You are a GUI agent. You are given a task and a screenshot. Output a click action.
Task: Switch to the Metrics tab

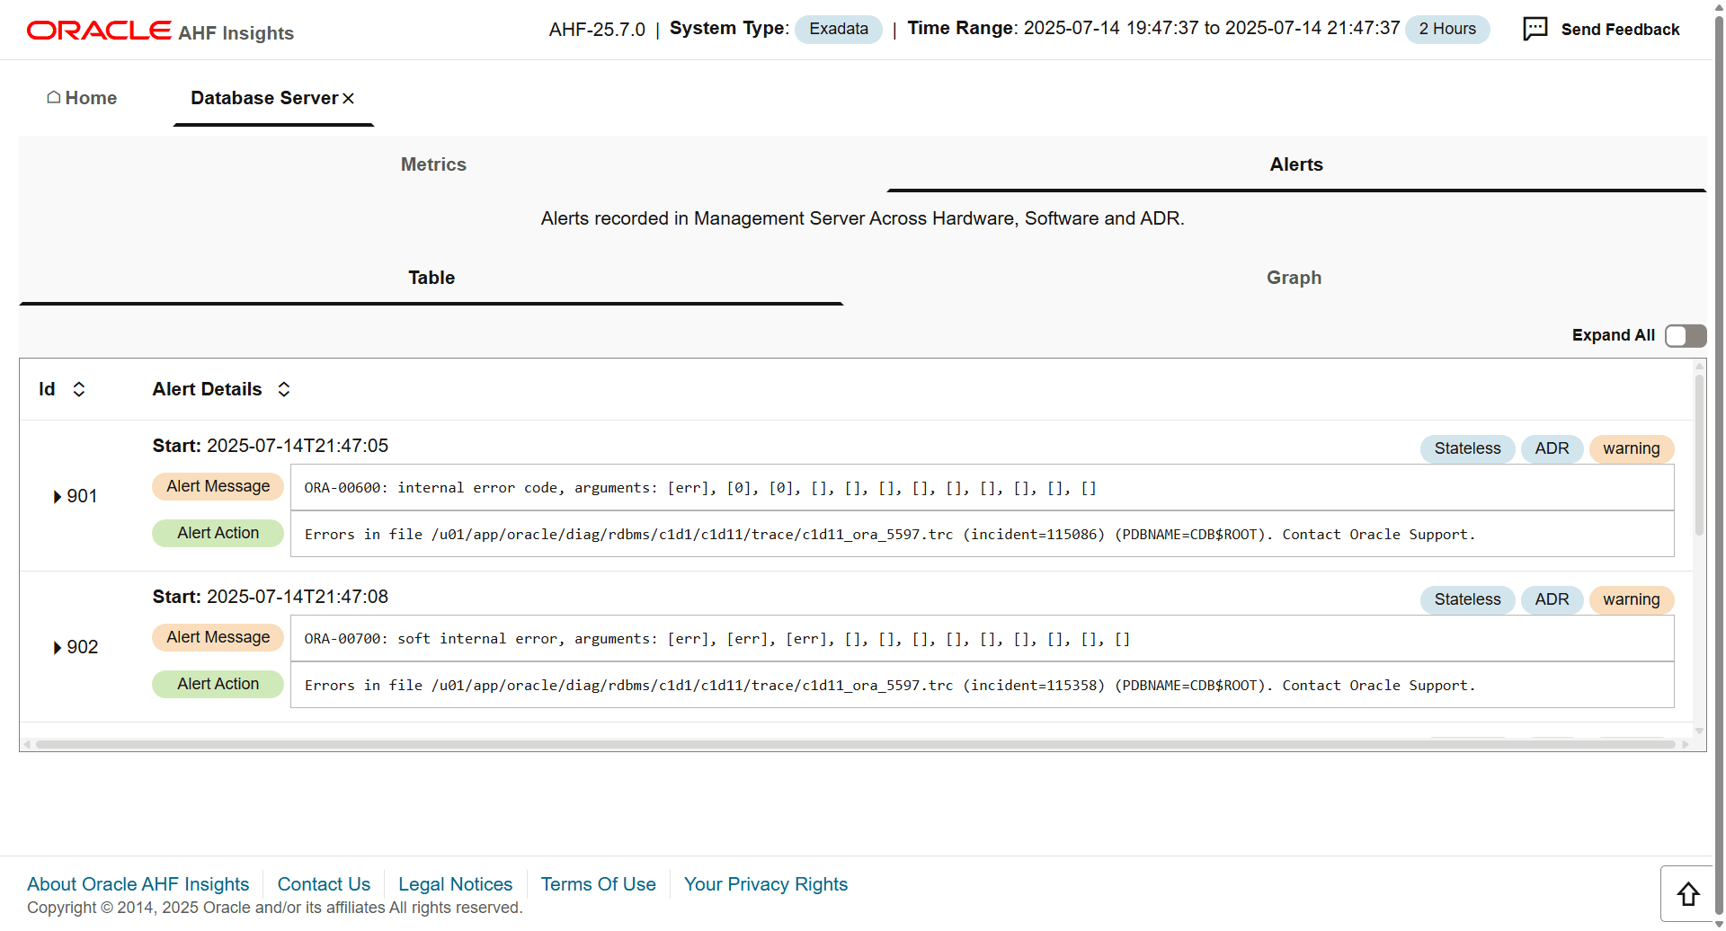[433, 164]
